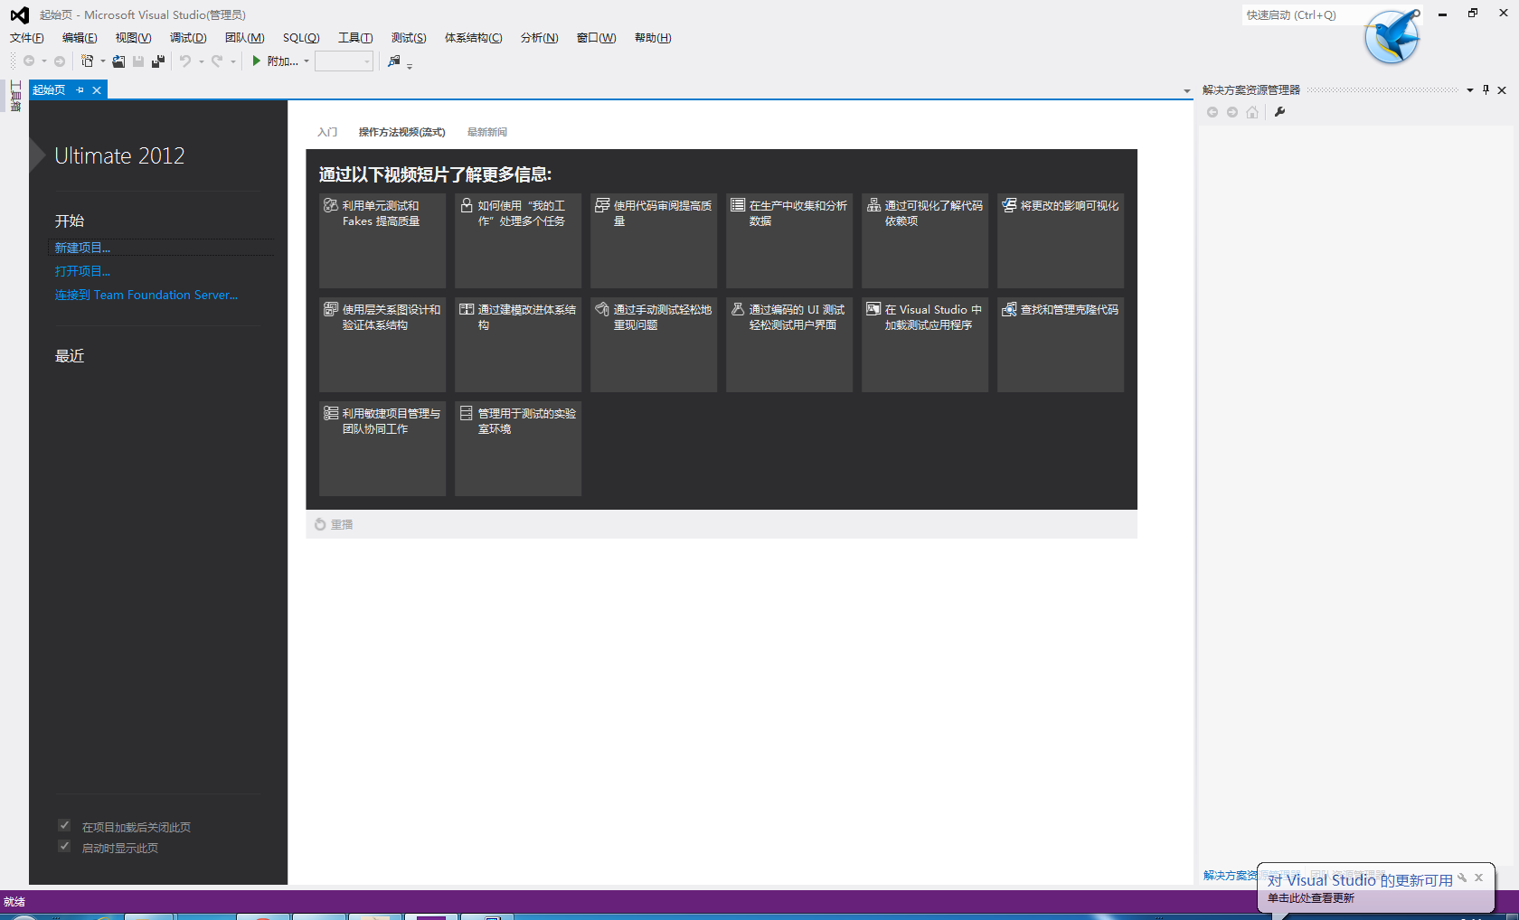Open the 利用单元测试和 Fakes 提高质量 video tile
1519x920 pixels.
[x=382, y=240]
